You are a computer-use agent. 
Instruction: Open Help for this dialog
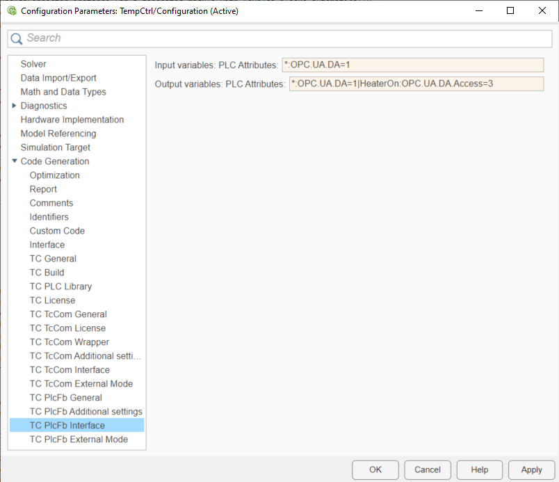tap(479, 470)
